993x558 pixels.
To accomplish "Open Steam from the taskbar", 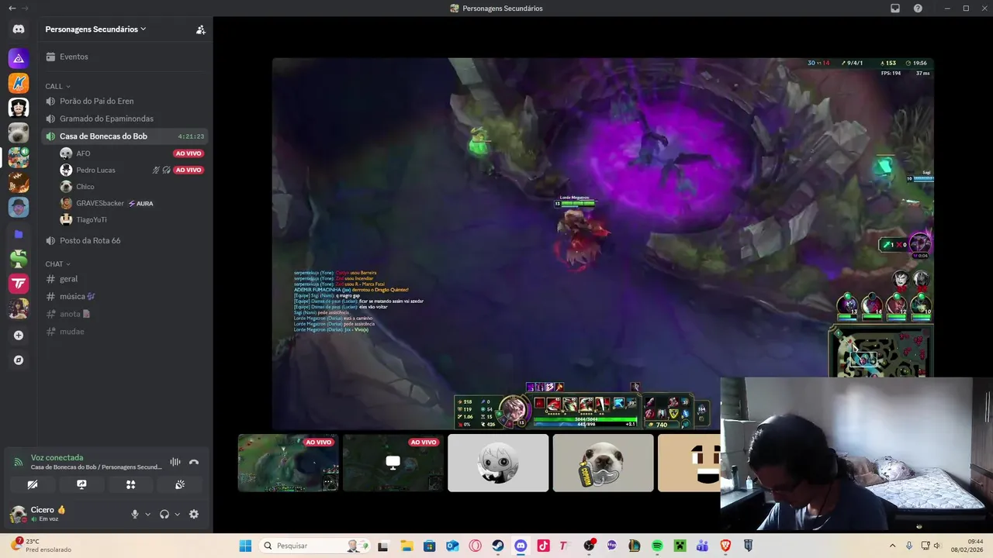I will click(498, 546).
